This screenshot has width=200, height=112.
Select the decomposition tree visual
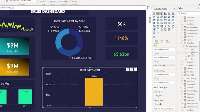[154, 30]
